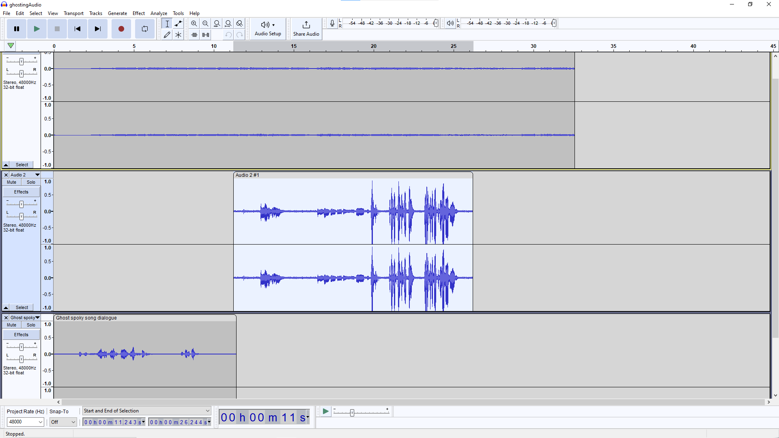Screen dimensions: 779x438
Task: Click the Record button
Action: [x=121, y=29]
